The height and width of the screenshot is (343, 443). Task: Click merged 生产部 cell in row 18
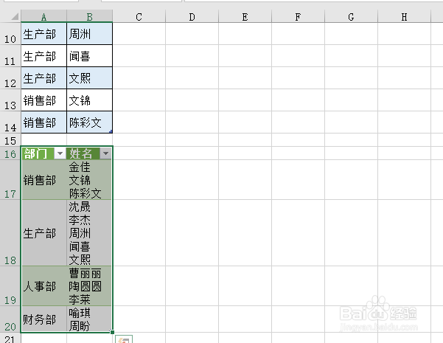(43, 233)
